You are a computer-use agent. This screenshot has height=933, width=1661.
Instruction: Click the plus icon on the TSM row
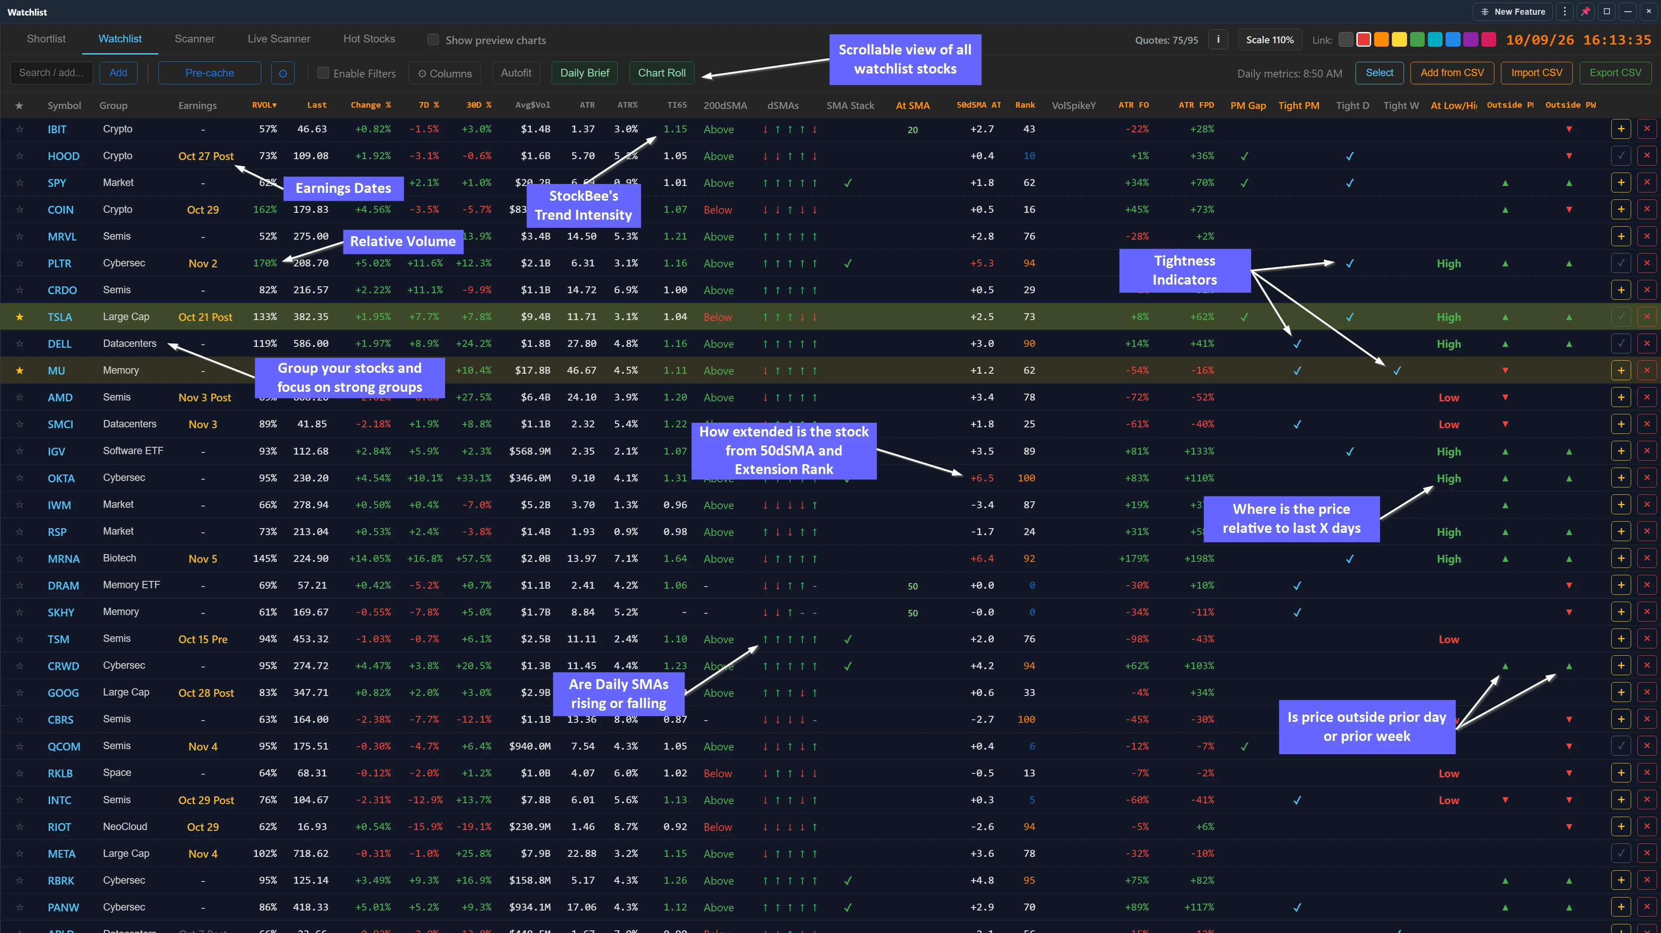pyautogui.click(x=1621, y=639)
